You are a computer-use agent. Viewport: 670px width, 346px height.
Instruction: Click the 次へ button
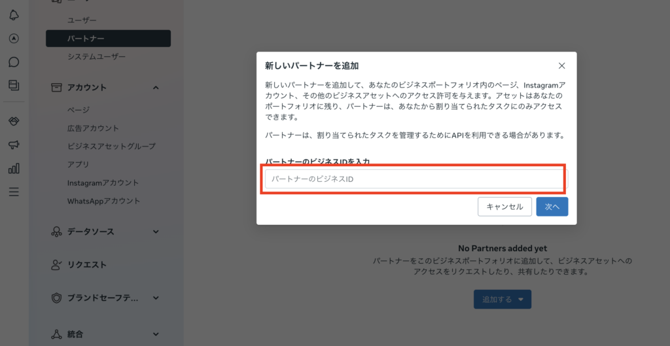click(552, 207)
